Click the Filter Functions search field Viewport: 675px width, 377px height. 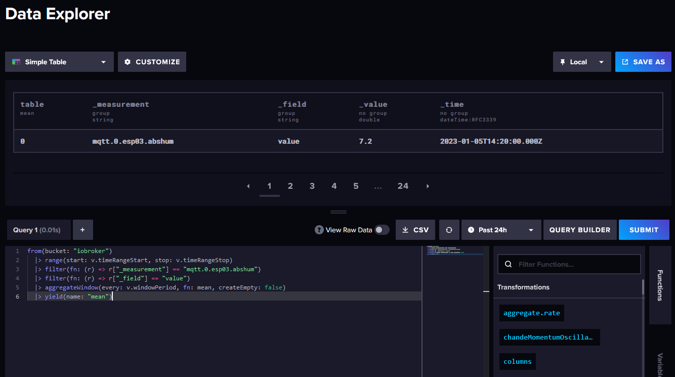[x=569, y=264]
